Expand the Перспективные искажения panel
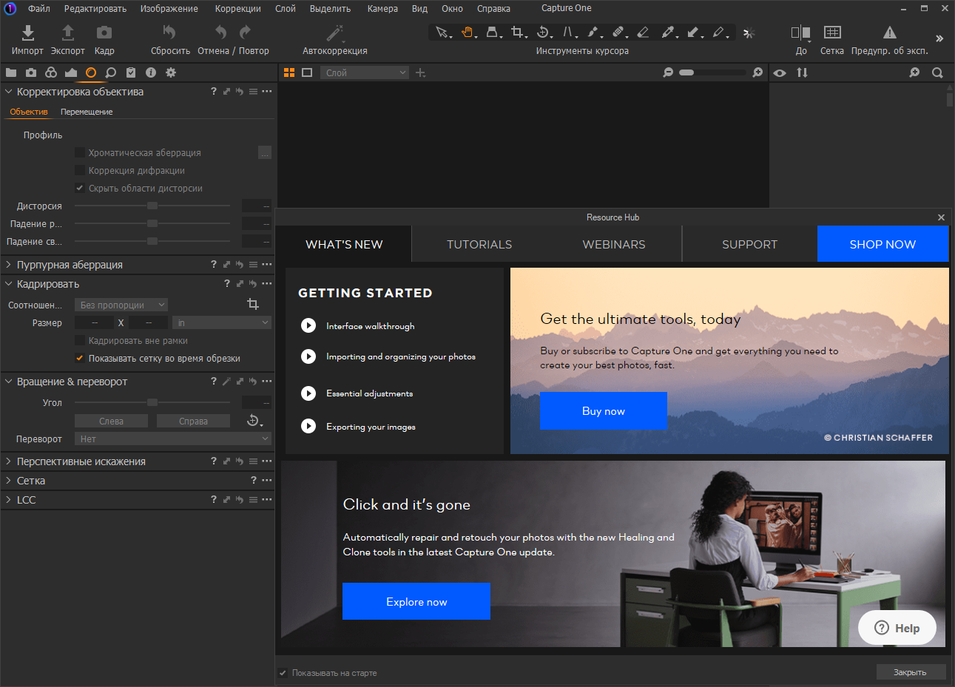This screenshot has width=955, height=687. point(9,461)
